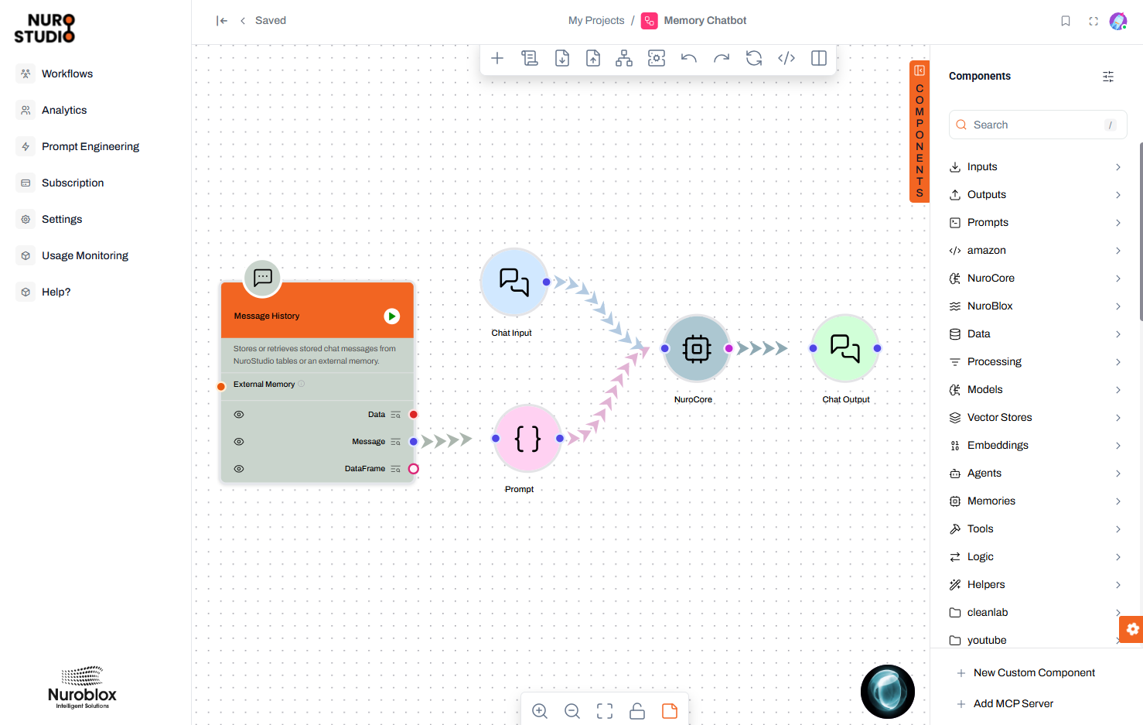Click New Custom Component
1143x725 pixels.
click(1026, 673)
